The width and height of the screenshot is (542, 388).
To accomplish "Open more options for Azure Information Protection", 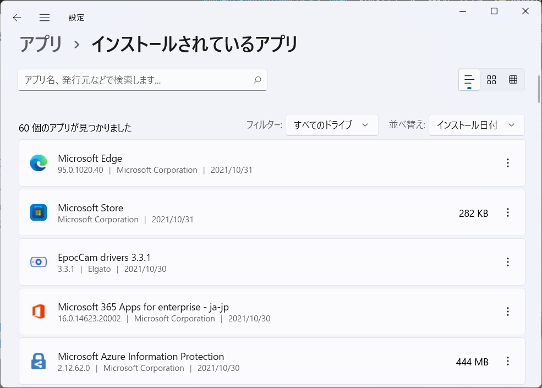I will click(508, 361).
